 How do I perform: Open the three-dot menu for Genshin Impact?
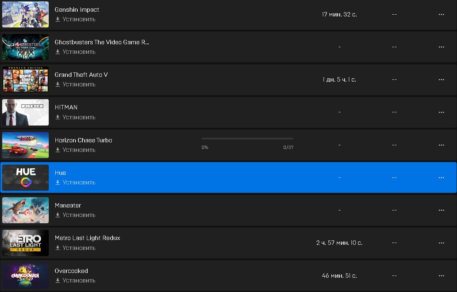coord(441,14)
